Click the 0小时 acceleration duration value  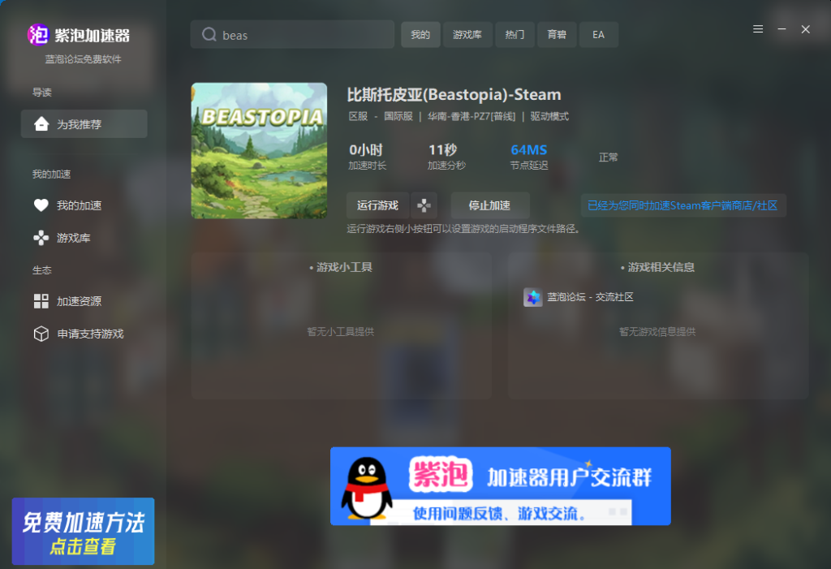point(366,150)
